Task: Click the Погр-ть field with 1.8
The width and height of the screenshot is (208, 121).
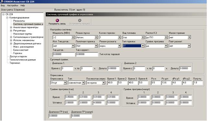Action: 198,83
